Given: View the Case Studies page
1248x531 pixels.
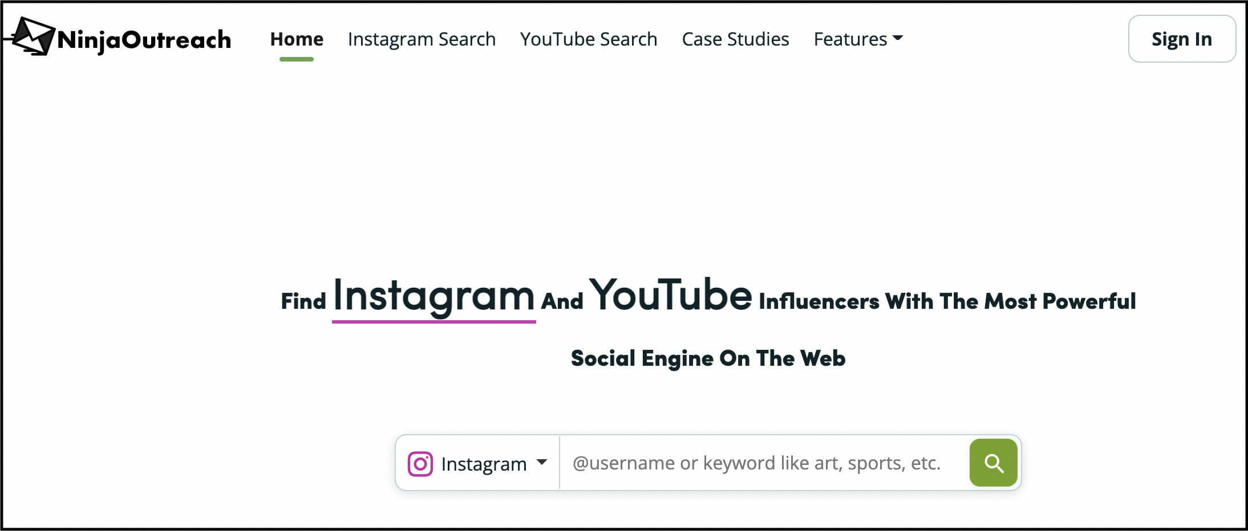Looking at the screenshot, I should click(735, 39).
